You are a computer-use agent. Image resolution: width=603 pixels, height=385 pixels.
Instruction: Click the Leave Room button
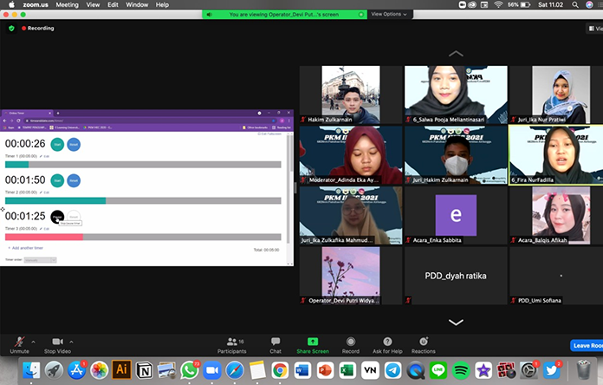[x=586, y=345]
